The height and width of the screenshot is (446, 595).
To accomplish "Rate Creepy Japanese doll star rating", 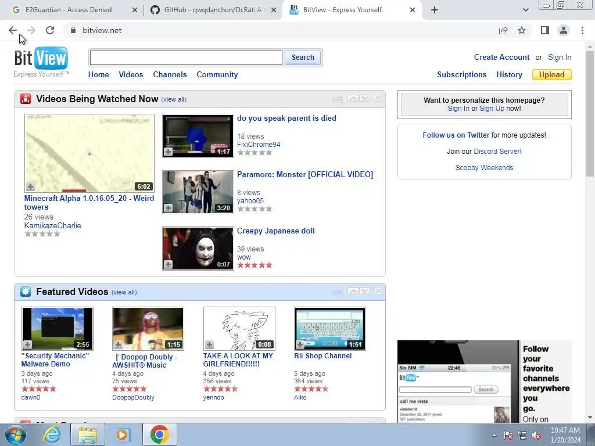I will tap(255, 265).
